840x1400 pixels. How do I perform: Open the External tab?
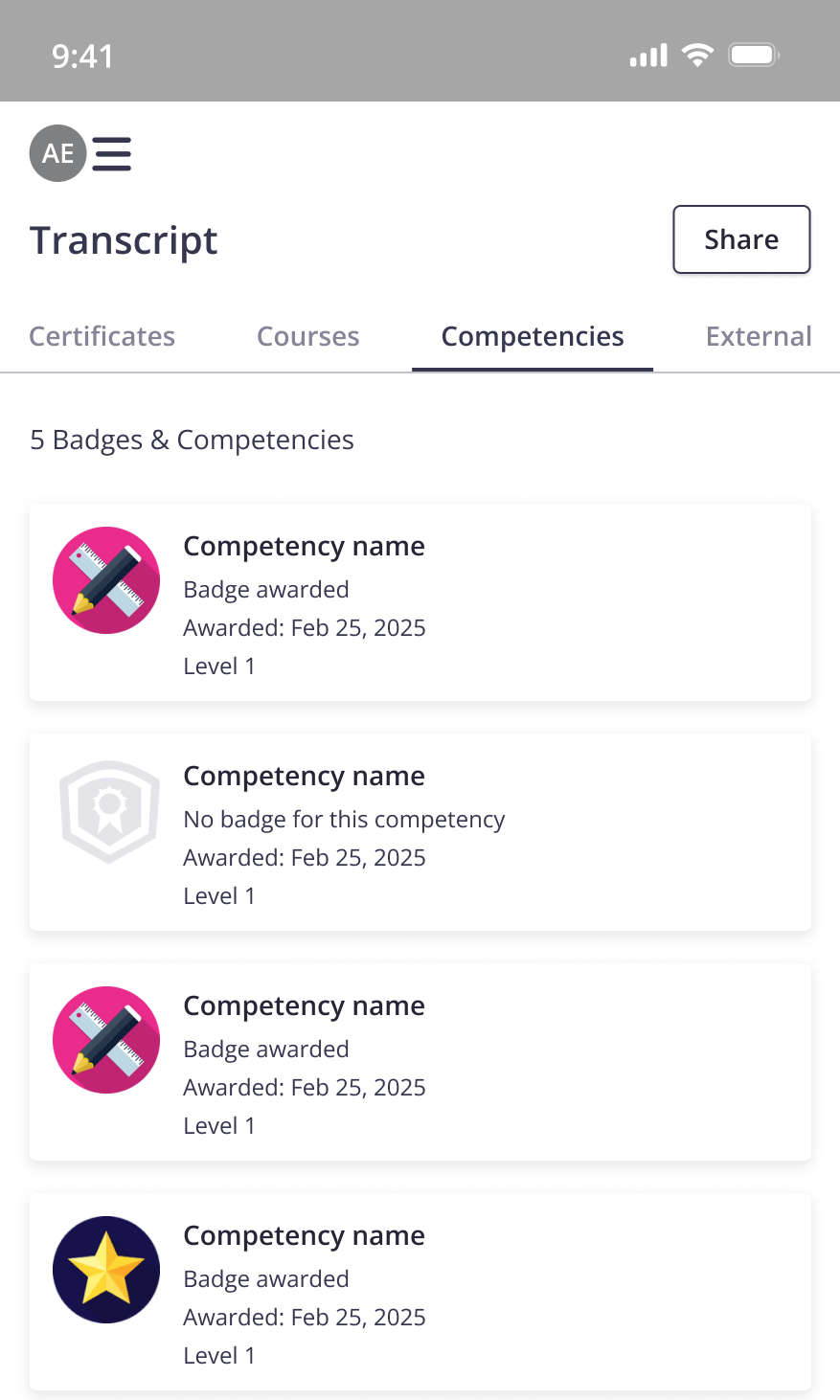[x=759, y=337]
